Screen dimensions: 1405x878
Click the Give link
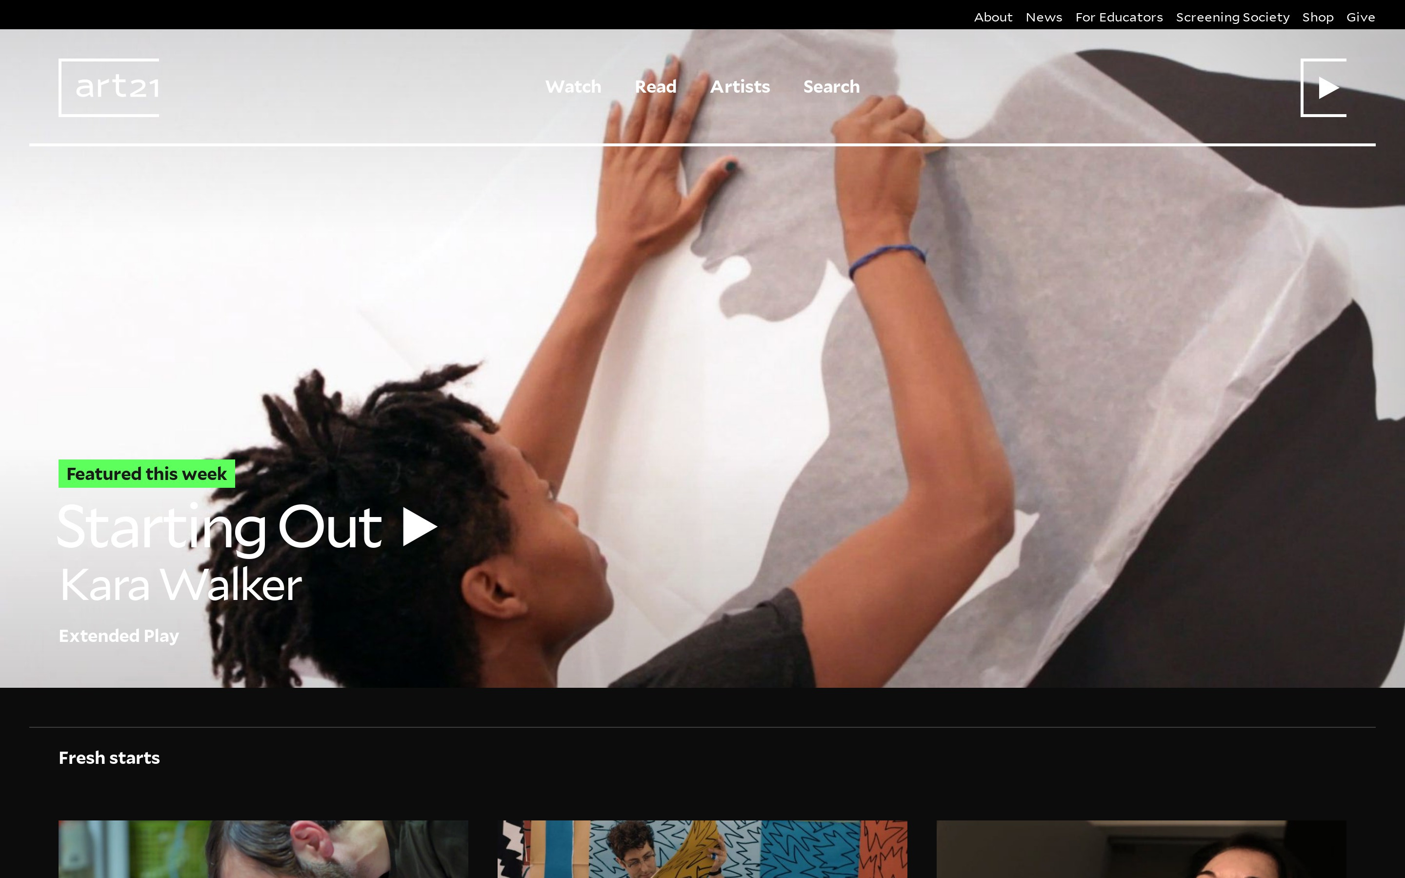(1360, 18)
